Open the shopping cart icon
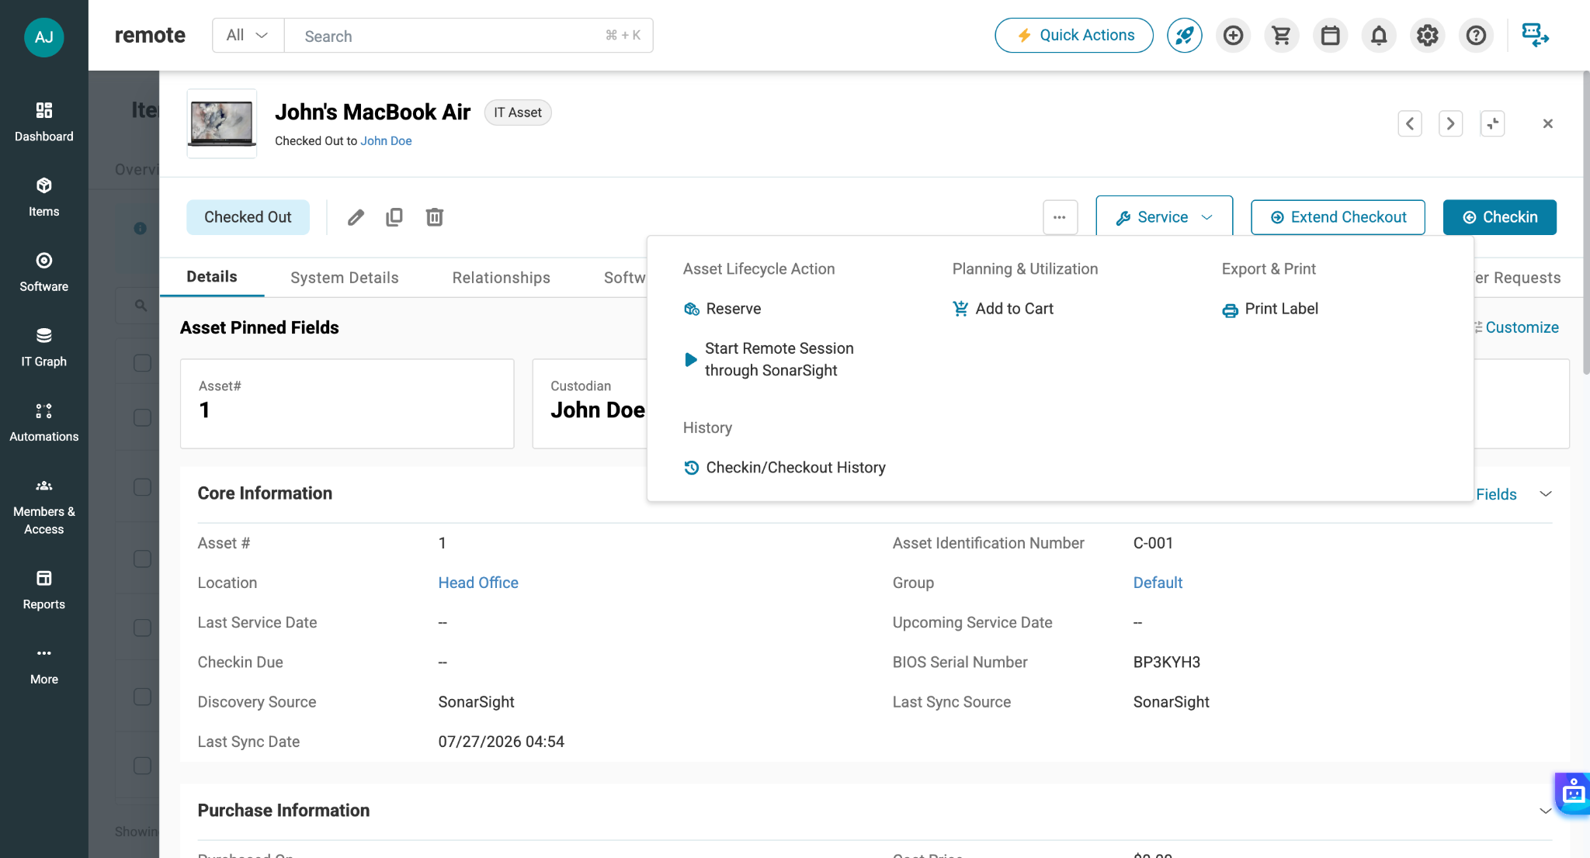This screenshot has width=1590, height=858. click(x=1281, y=36)
